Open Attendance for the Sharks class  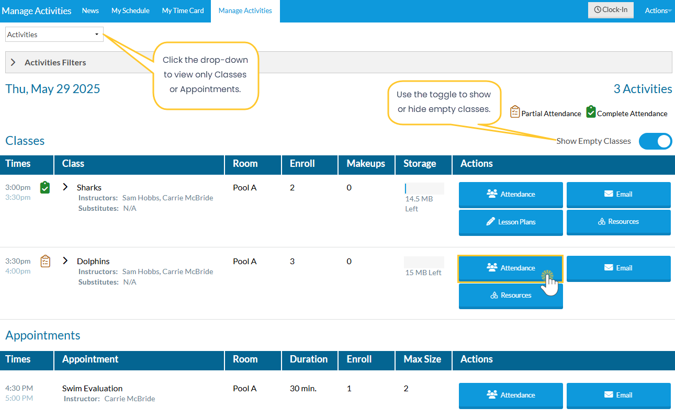(511, 195)
